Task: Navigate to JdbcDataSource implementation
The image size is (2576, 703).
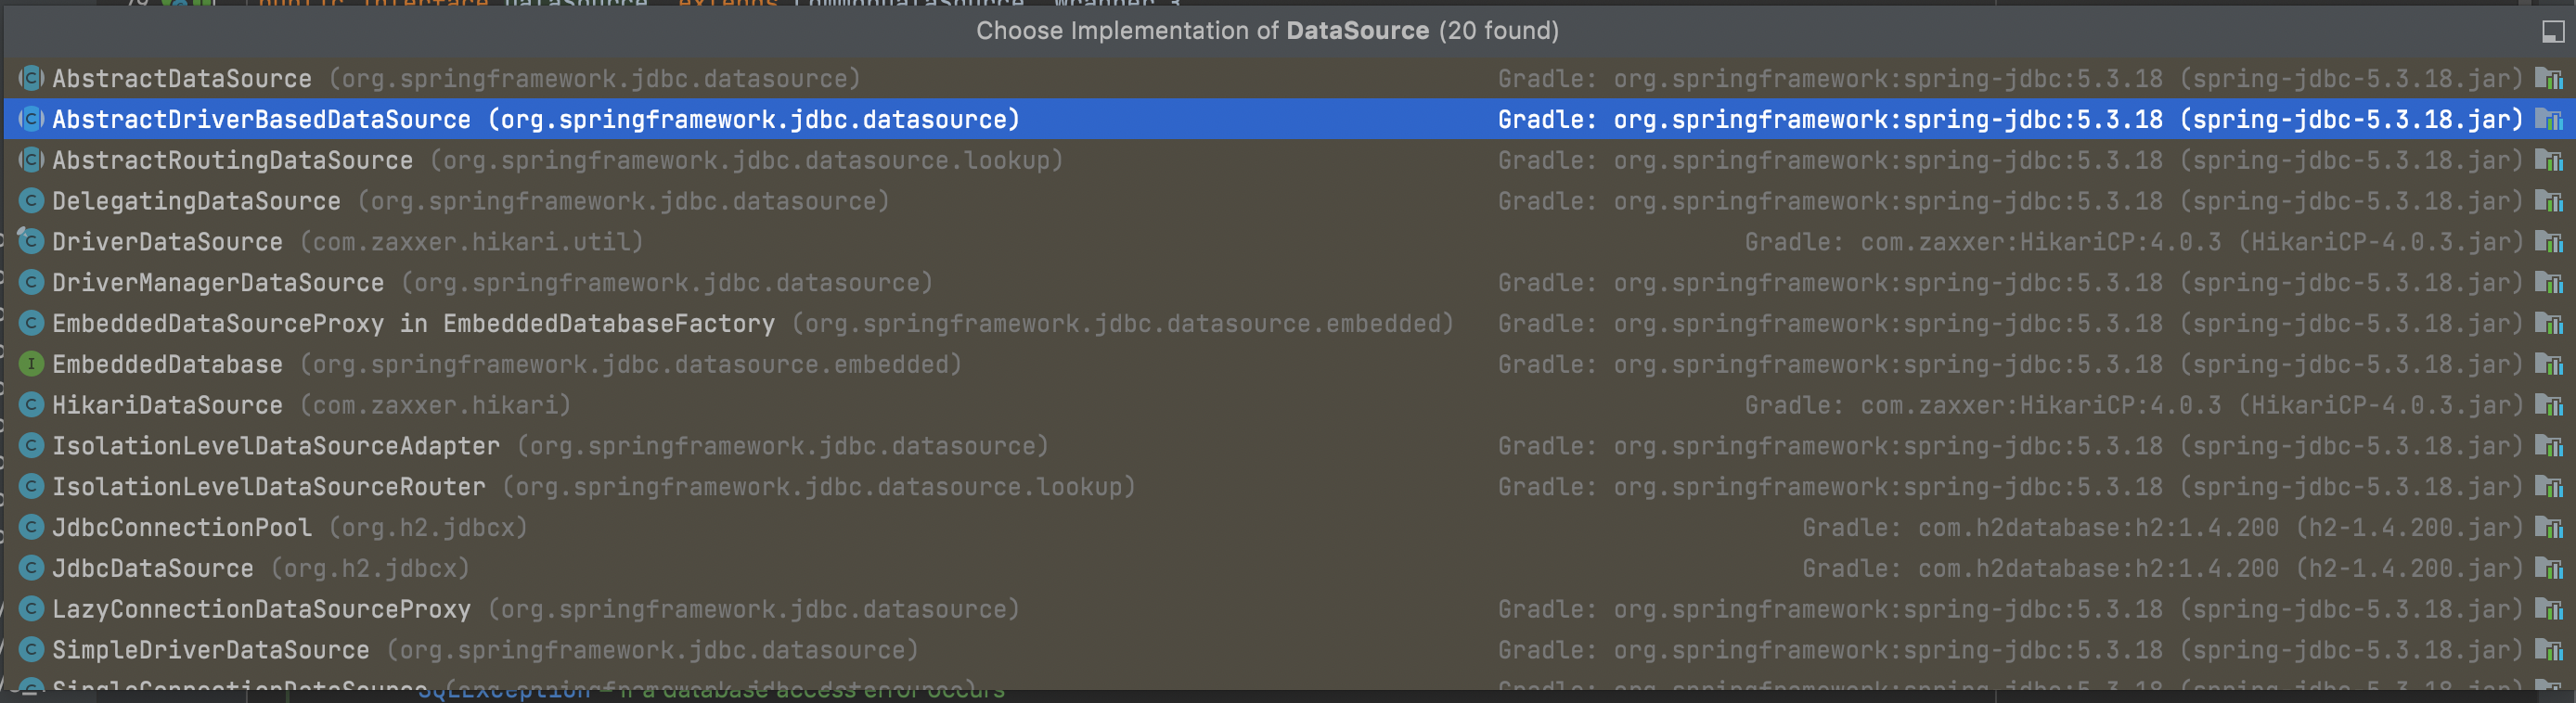Action: coord(153,569)
